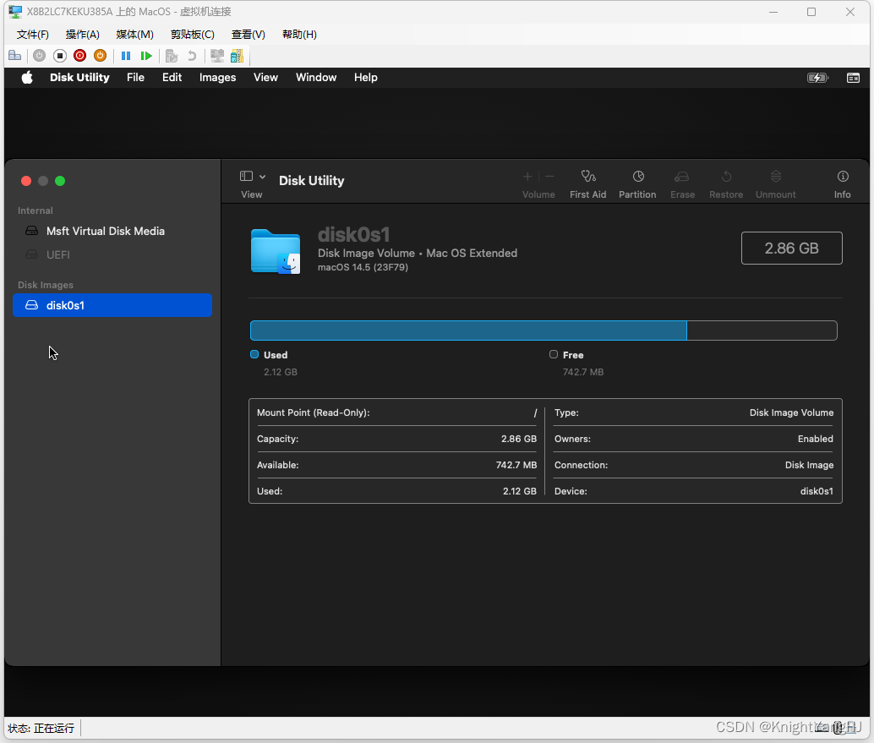Click the last colored toolbar icon in Hyper-V
Image resolution: width=874 pixels, height=743 pixels.
pyautogui.click(x=237, y=56)
